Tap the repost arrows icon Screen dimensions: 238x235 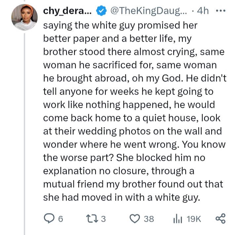tap(91, 218)
